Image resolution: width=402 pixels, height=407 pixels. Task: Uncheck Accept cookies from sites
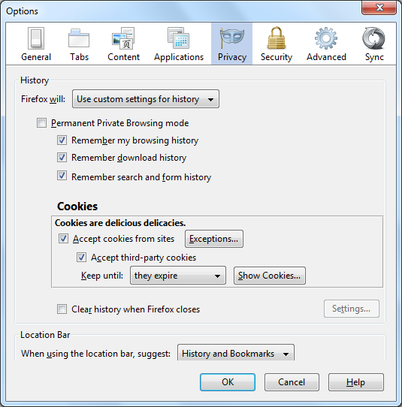[x=63, y=238]
